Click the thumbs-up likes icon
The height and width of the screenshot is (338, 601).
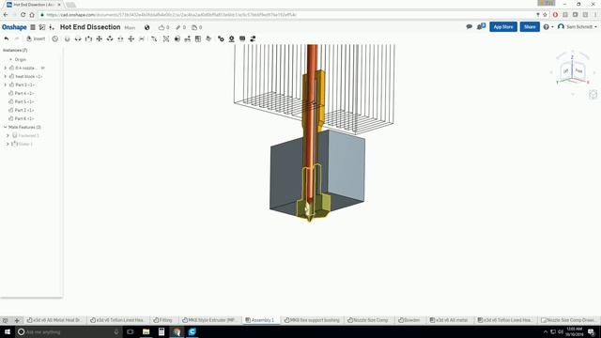162,27
